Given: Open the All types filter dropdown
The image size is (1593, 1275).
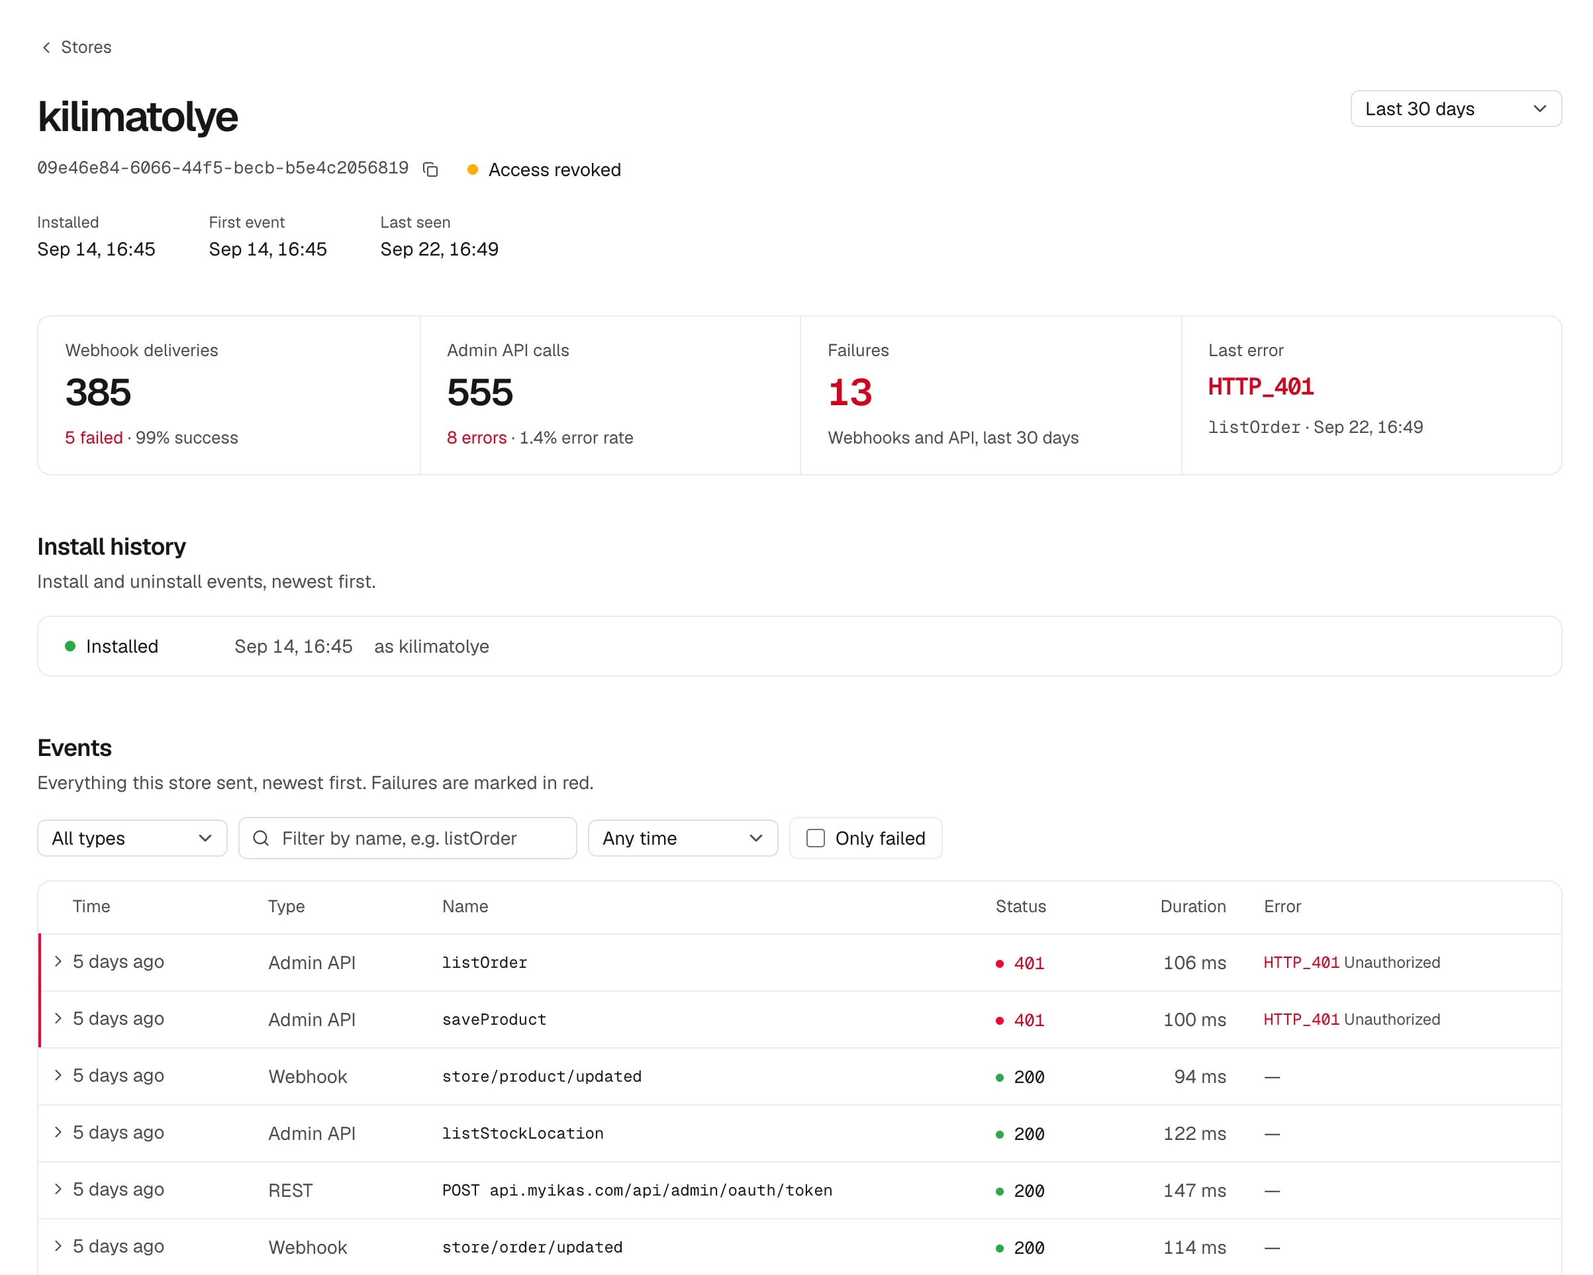Looking at the screenshot, I should coord(132,837).
